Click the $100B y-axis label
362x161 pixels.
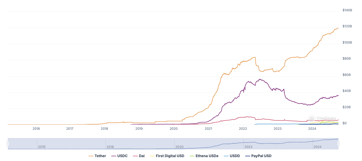tap(347, 43)
